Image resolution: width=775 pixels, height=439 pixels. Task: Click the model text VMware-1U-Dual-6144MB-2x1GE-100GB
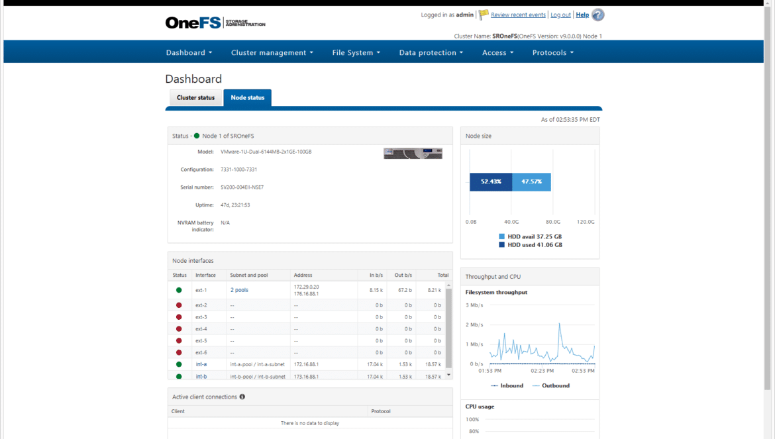point(266,152)
